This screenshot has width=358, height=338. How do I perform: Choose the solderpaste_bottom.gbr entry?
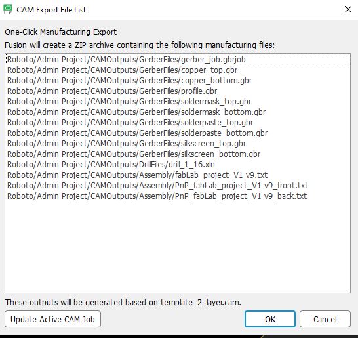tap(178, 133)
